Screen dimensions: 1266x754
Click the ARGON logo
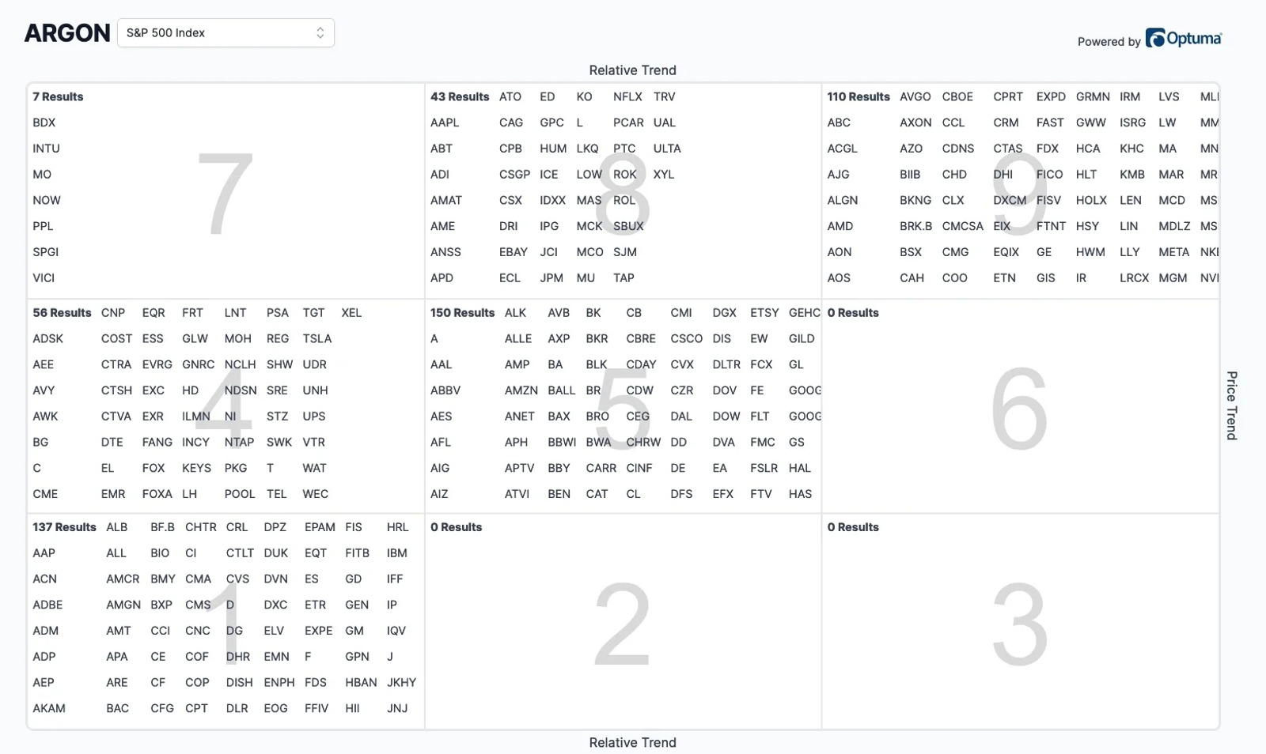(x=67, y=33)
